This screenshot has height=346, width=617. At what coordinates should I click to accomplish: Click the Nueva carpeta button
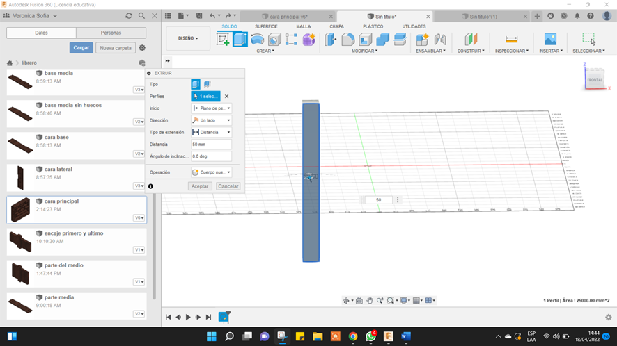tap(116, 48)
